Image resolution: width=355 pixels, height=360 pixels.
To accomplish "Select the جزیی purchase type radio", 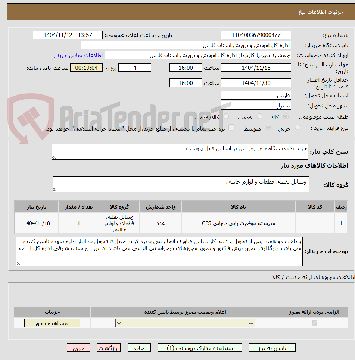I will click(298, 128).
